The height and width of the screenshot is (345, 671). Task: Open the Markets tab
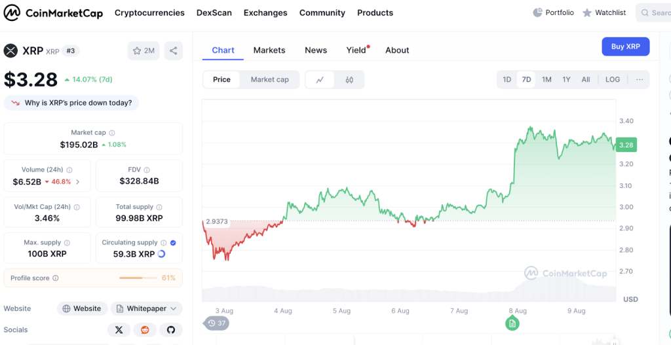[x=269, y=50]
